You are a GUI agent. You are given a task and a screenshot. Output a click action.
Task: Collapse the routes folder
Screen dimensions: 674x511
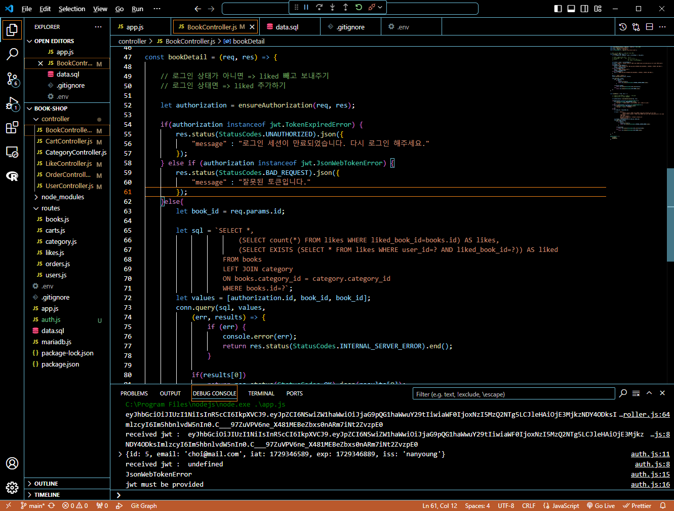pyautogui.click(x=67, y=208)
